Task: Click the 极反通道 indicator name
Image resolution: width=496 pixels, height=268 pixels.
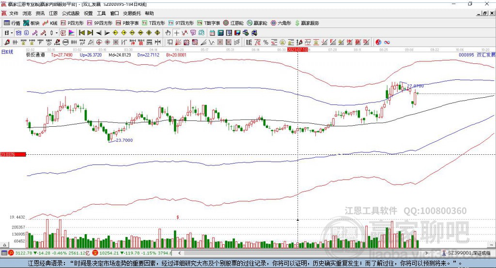Action: pyautogui.click(x=35, y=55)
